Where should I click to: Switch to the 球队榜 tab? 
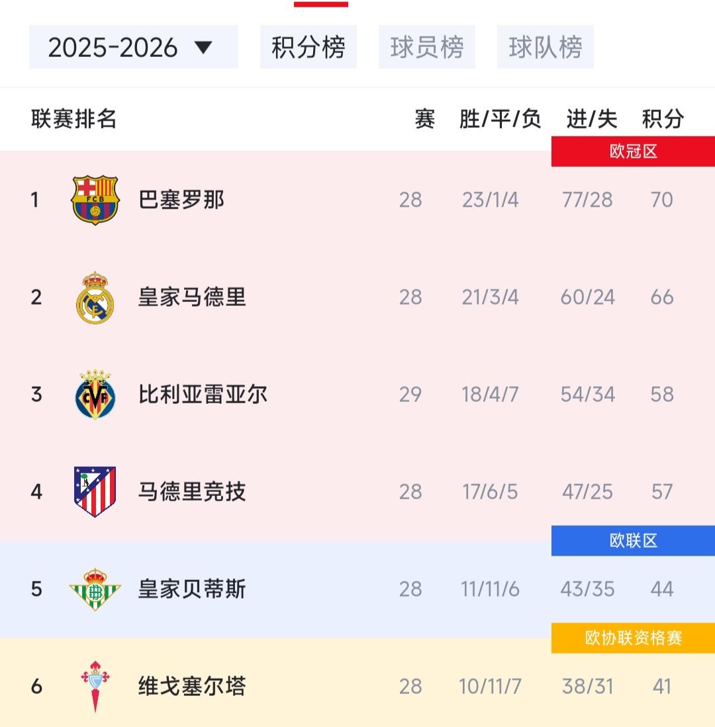pos(546,47)
